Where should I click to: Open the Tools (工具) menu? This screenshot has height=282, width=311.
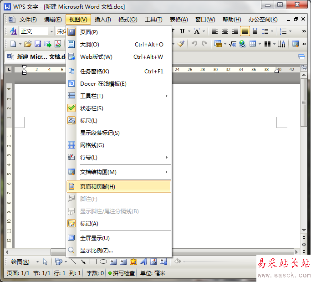coord(153,20)
